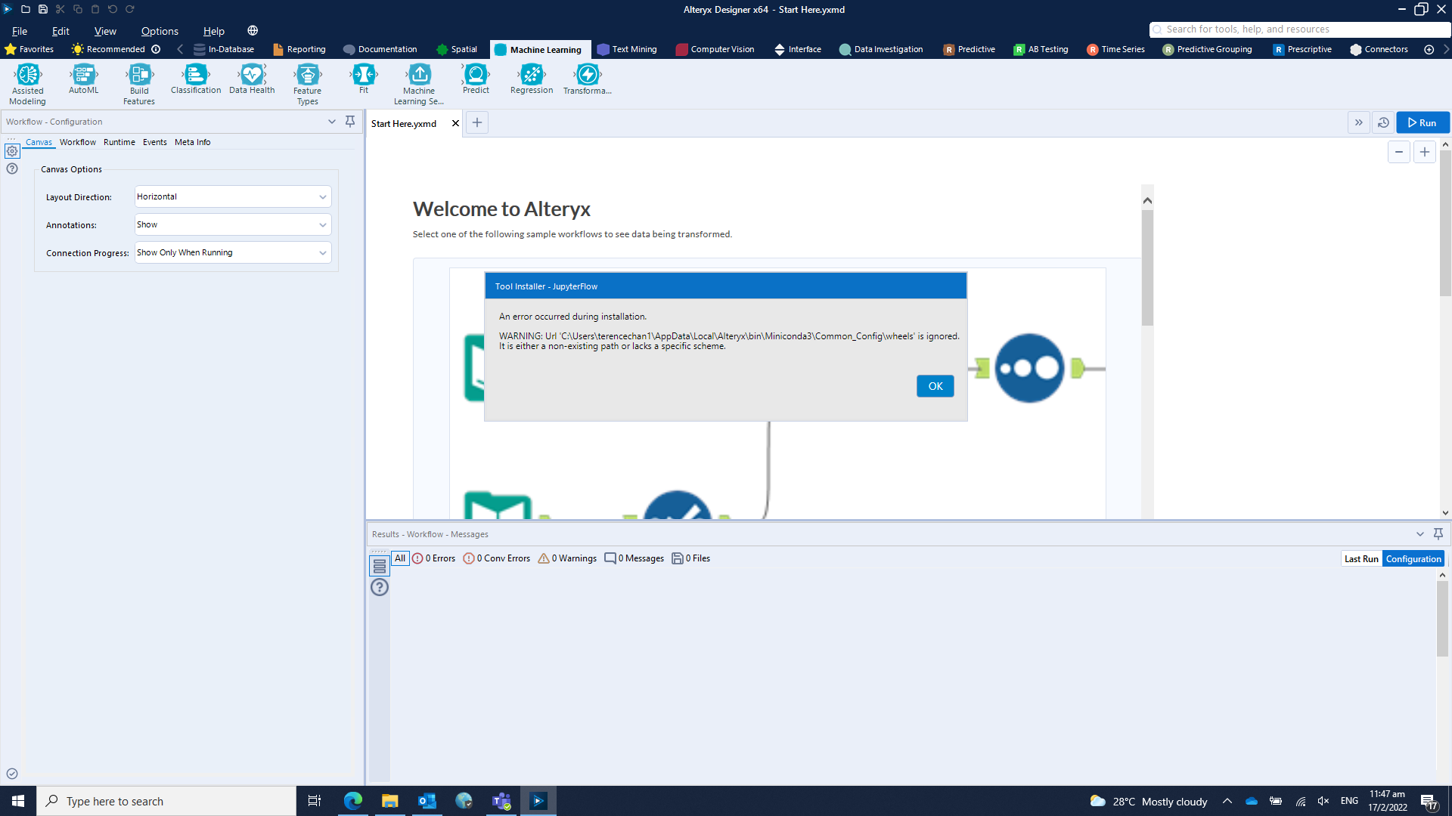Screen dimensions: 1452x816
Task: Select the Assisted Modeling tool
Action: pyautogui.click(x=27, y=82)
